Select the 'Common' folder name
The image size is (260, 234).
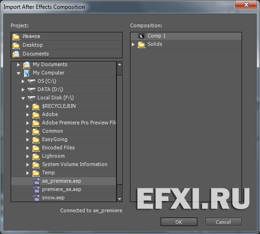[x=53, y=131]
